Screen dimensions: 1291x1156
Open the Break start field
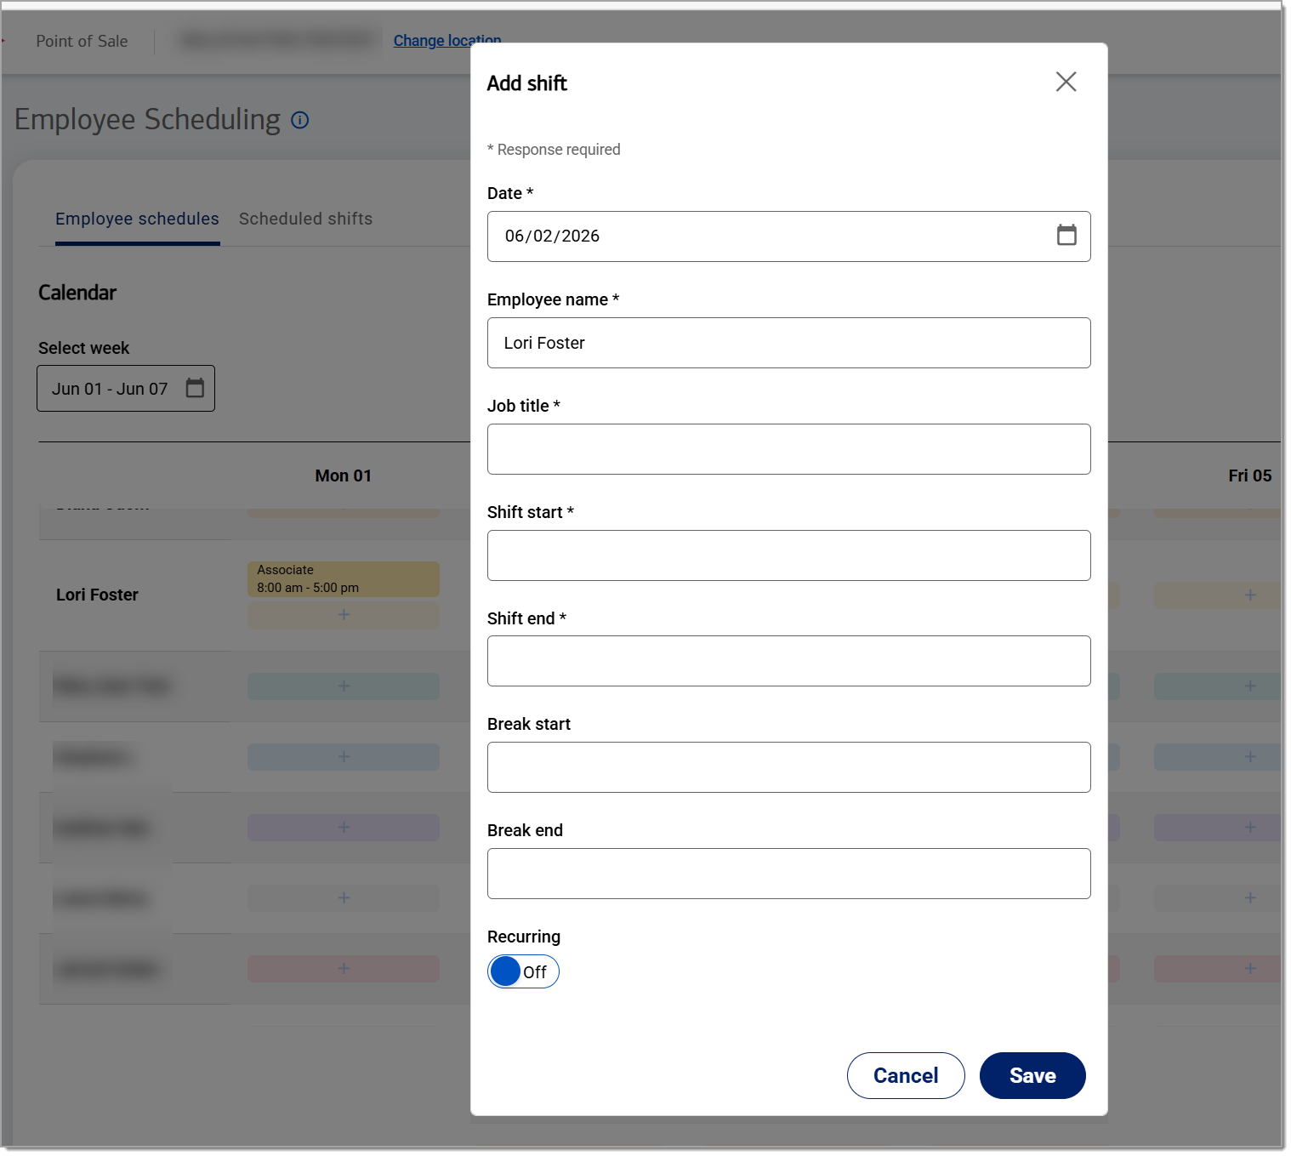pos(788,767)
